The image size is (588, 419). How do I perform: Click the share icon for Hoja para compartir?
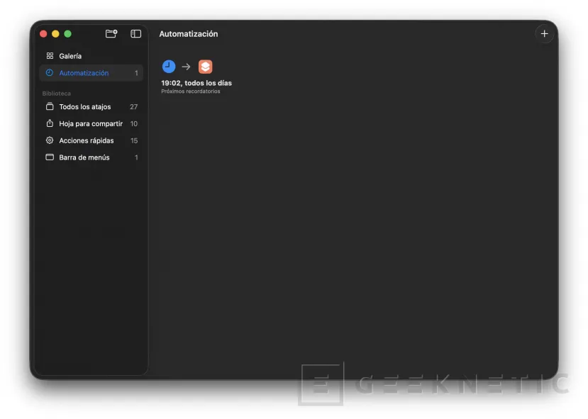click(x=50, y=123)
